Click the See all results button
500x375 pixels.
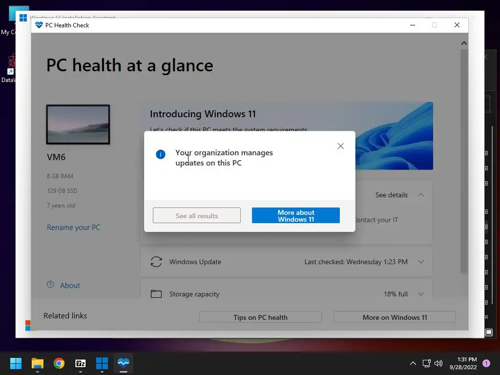pos(197,215)
